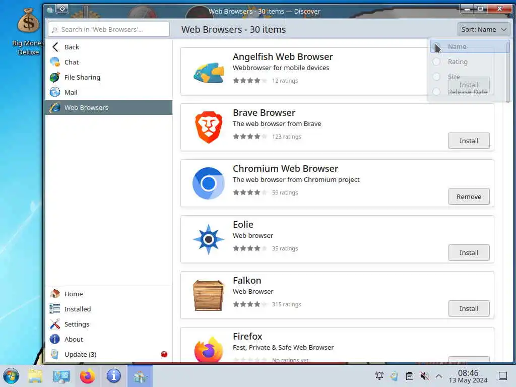This screenshot has height=387, width=516.
Task: Show the Installed applications page
Action: pos(109,309)
